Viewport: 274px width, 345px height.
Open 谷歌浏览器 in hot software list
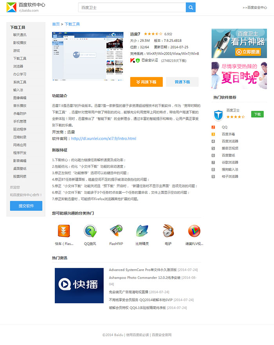click(230, 162)
